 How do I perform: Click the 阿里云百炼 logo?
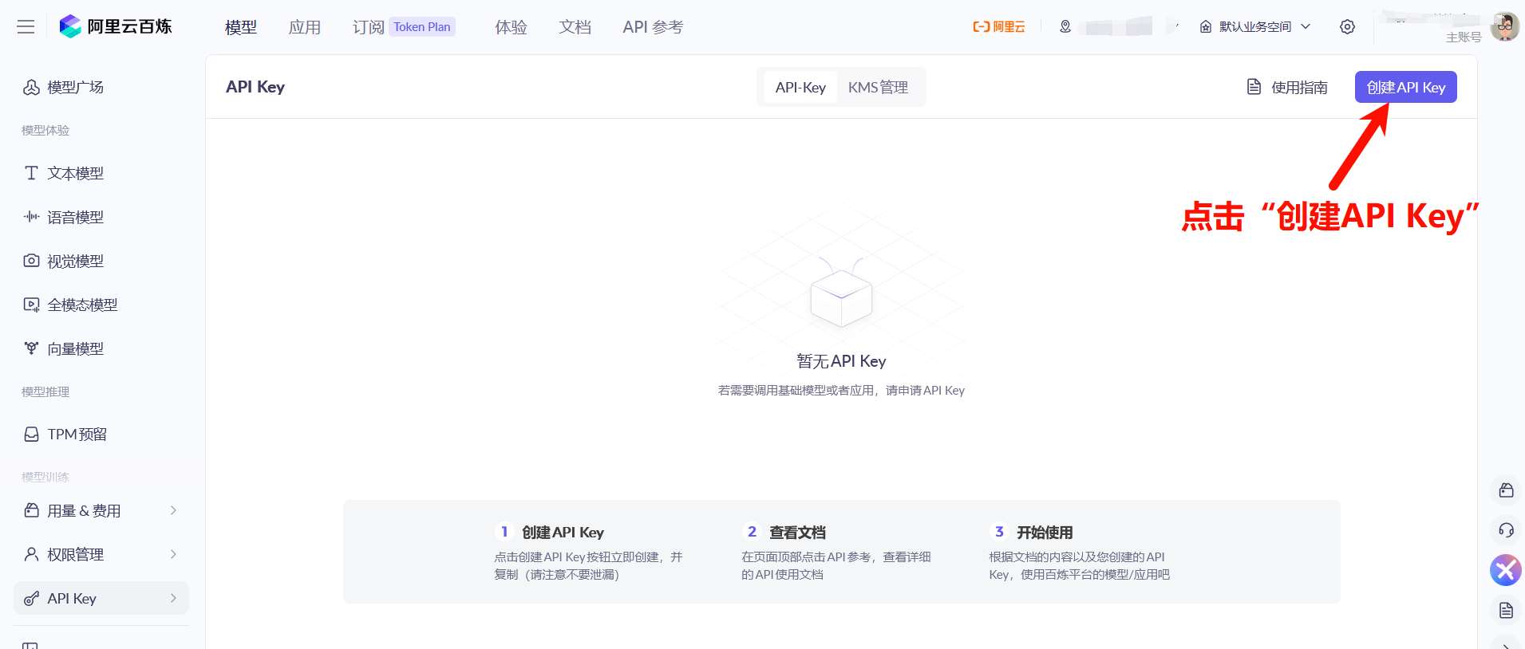116,26
